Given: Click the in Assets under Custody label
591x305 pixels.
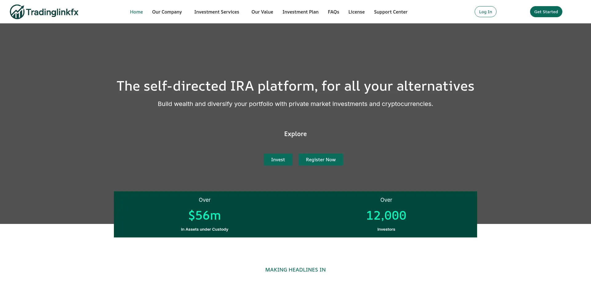Looking at the screenshot, I should [x=204, y=229].
